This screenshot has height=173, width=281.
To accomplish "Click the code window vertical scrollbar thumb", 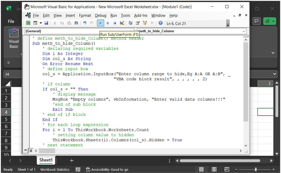I will (246, 81).
